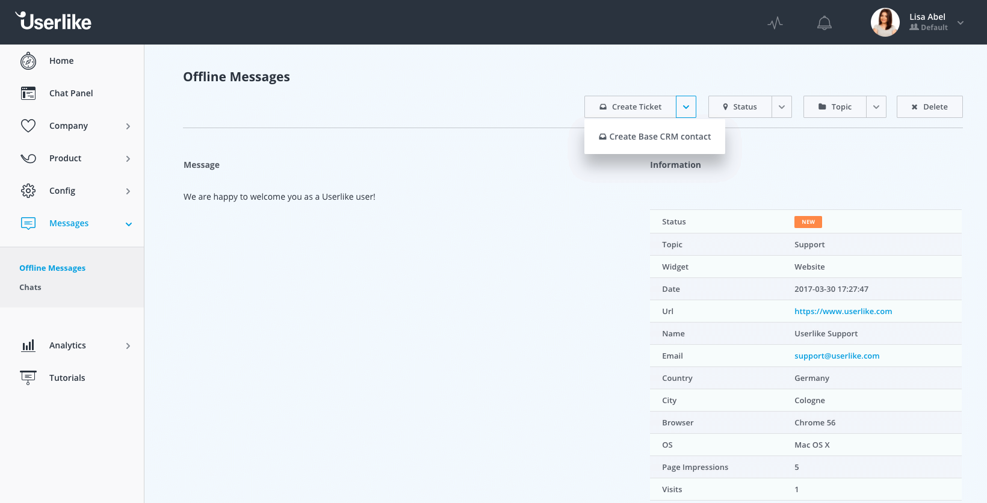The height and width of the screenshot is (503, 987).
Task: Expand the Company submenu arrow
Action: [x=128, y=126]
